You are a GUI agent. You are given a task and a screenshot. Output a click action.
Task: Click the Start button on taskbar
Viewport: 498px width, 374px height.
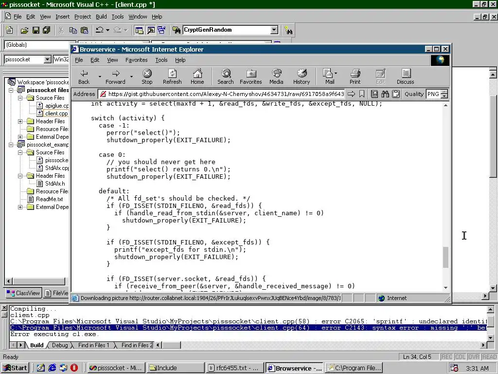(15, 368)
